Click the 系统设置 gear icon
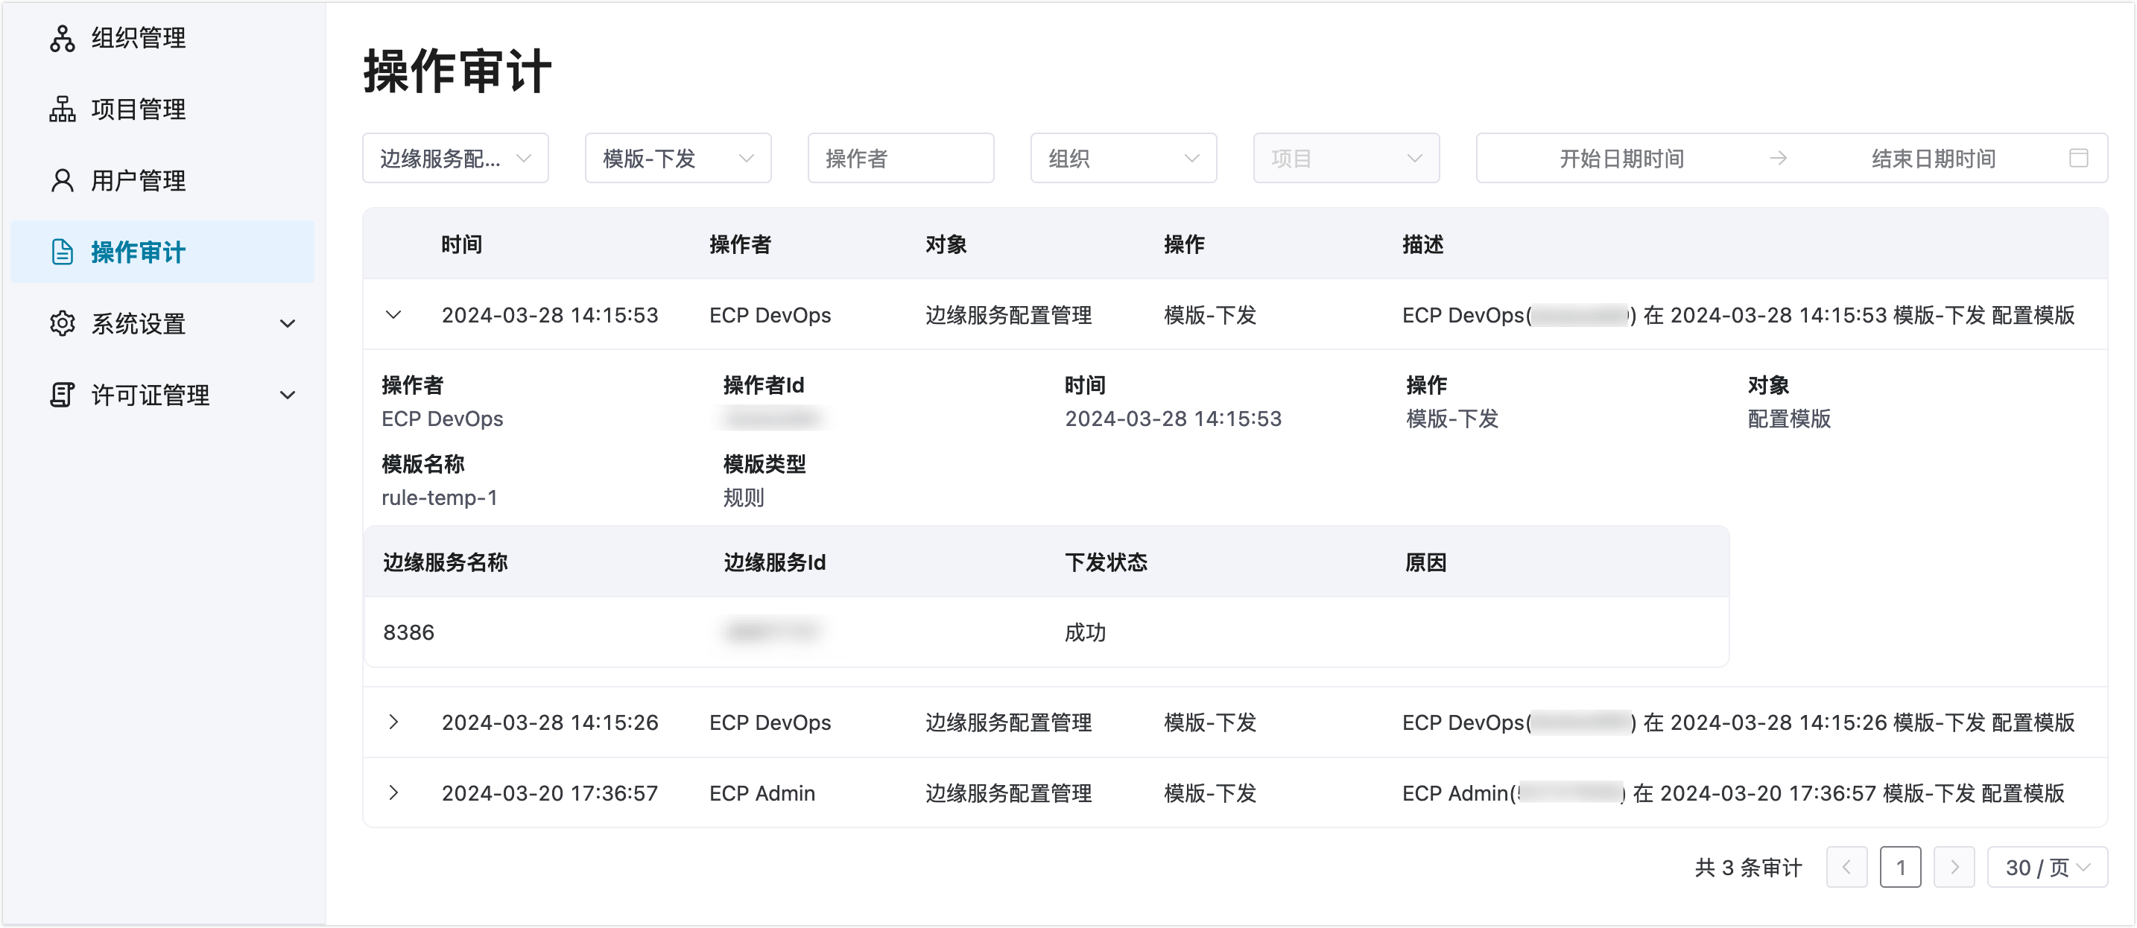Viewport: 2137px width, 928px height. (x=61, y=323)
